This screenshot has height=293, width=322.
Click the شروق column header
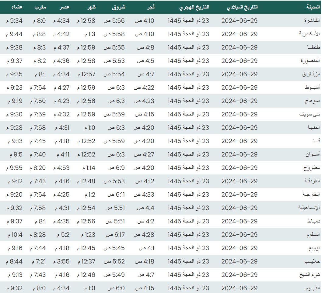(x=118, y=7)
